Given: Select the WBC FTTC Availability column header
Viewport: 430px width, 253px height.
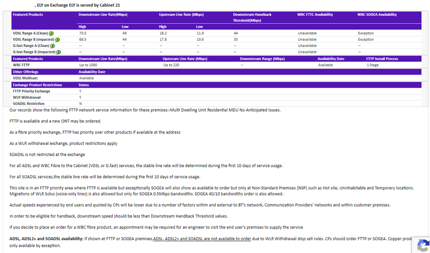Looking at the screenshot, I should [x=315, y=15].
